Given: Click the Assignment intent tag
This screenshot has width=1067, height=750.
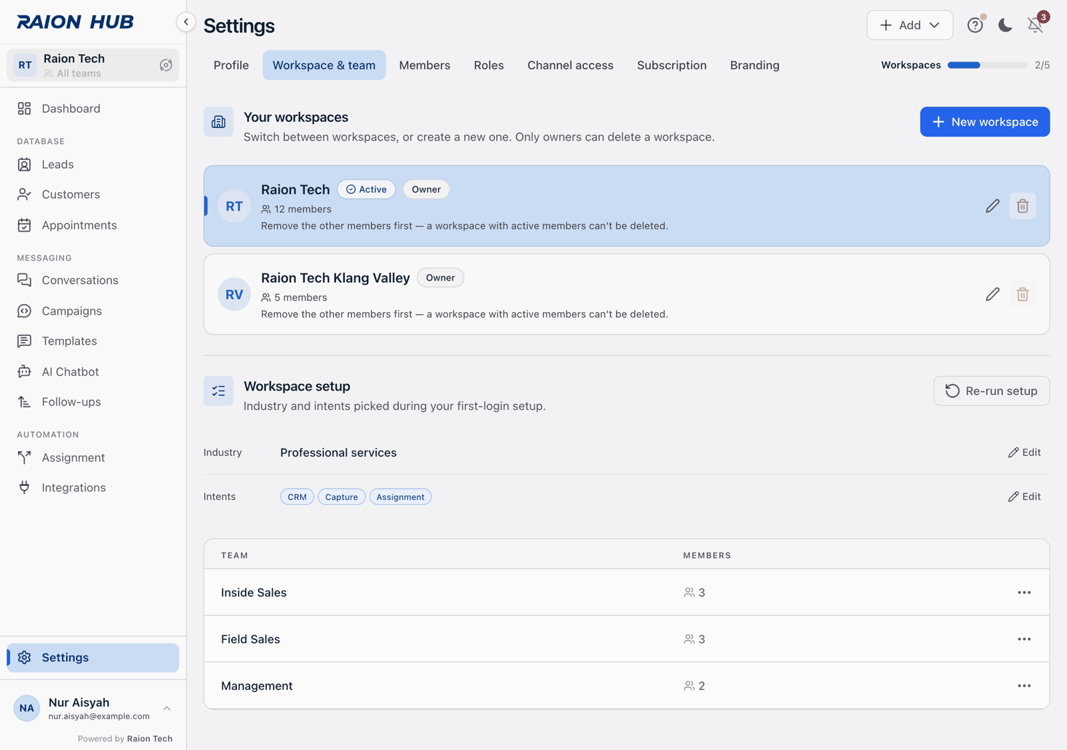Looking at the screenshot, I should pyautogui.click(x=400, y=497).
